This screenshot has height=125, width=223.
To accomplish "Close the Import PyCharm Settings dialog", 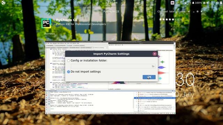I will pyautogui.click(x=155, y=54).
